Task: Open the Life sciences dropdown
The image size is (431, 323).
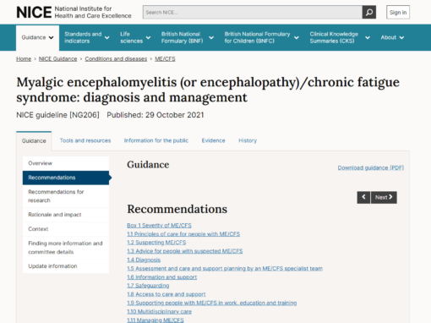Action: [x=135, y=37]
